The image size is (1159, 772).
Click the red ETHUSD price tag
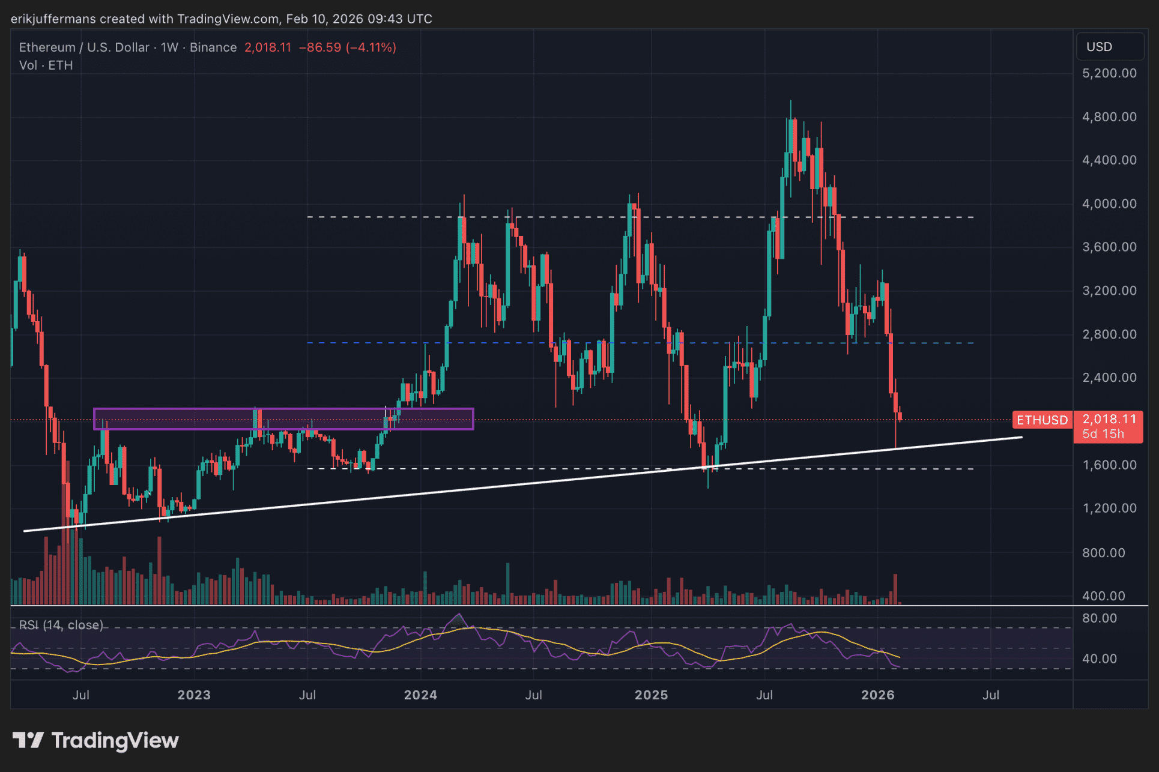pos(1042,420)
